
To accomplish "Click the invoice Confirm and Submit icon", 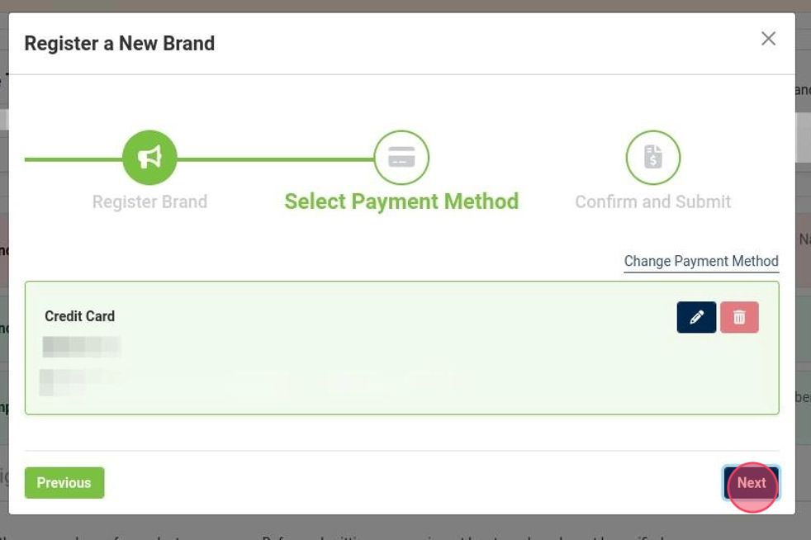I will tap(652, 158).
